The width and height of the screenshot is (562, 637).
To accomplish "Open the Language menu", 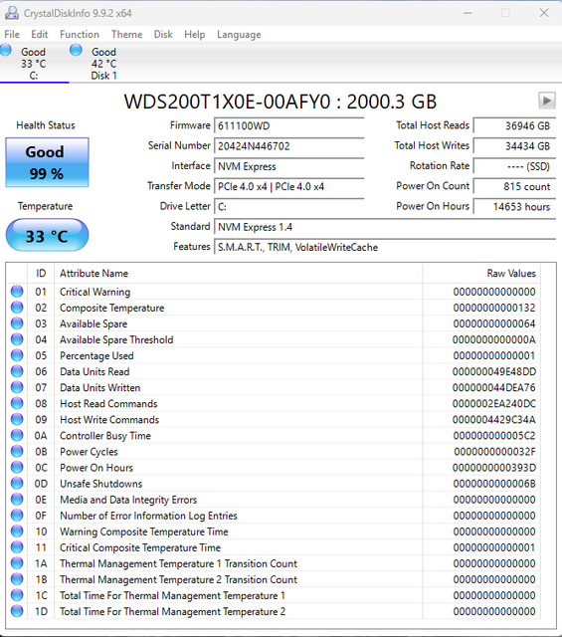I will (239, 35).
